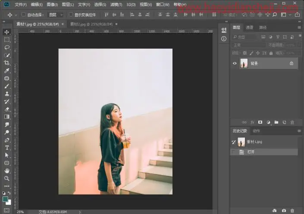Expand the Move tool preset picker arrow
The image size is (304, 214).
(16, 15)
